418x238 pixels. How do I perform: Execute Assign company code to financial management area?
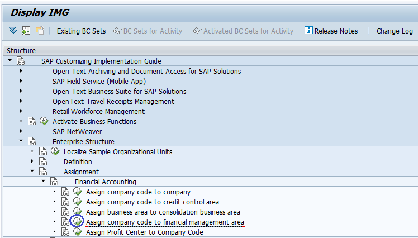(77, 221)
